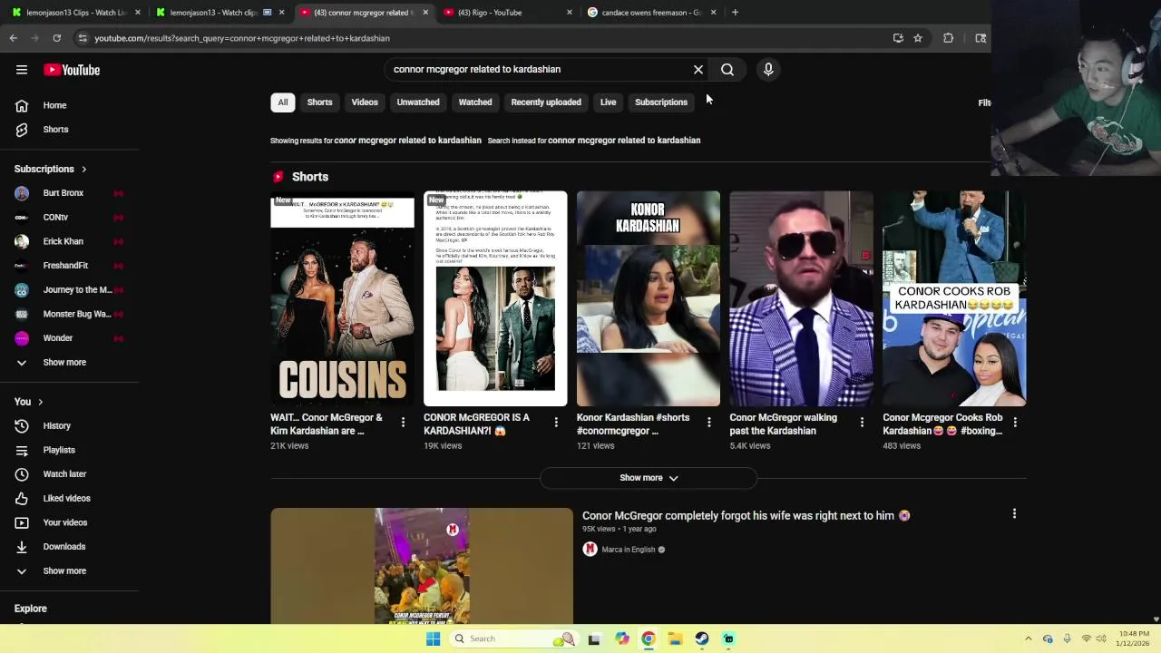This screenshot has width=1161, height=653.
Task: Open the Windows Start menu
Action: point(433,638)
